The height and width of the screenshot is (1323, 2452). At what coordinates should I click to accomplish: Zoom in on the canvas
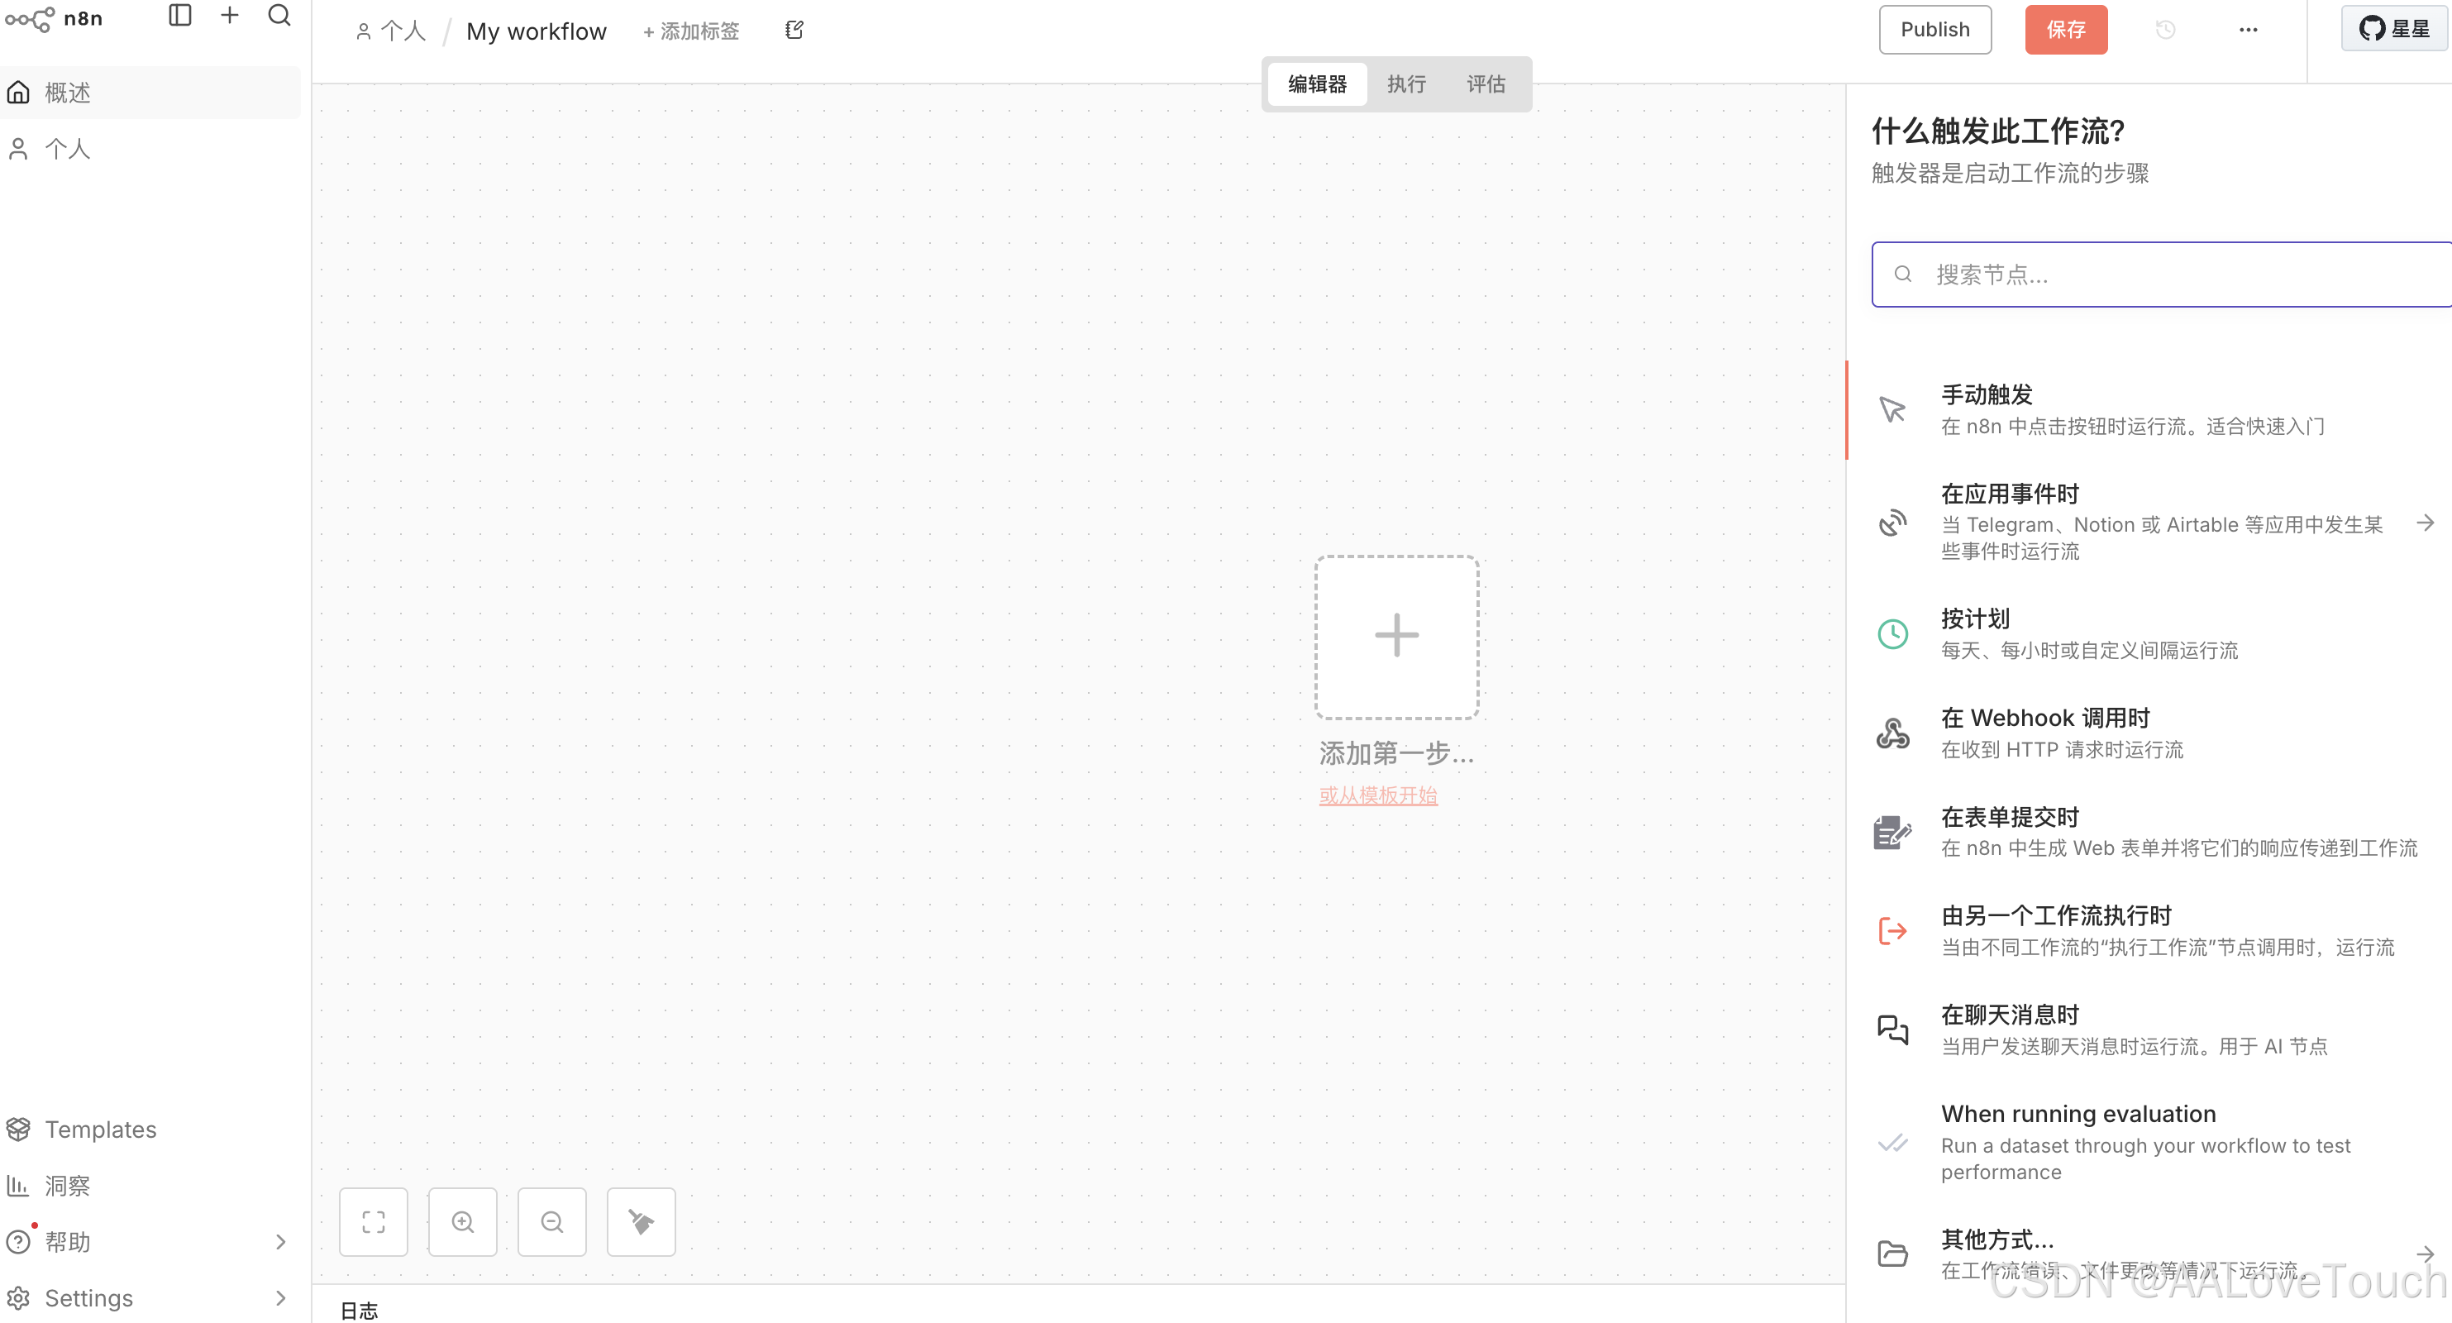(463, 1221)
